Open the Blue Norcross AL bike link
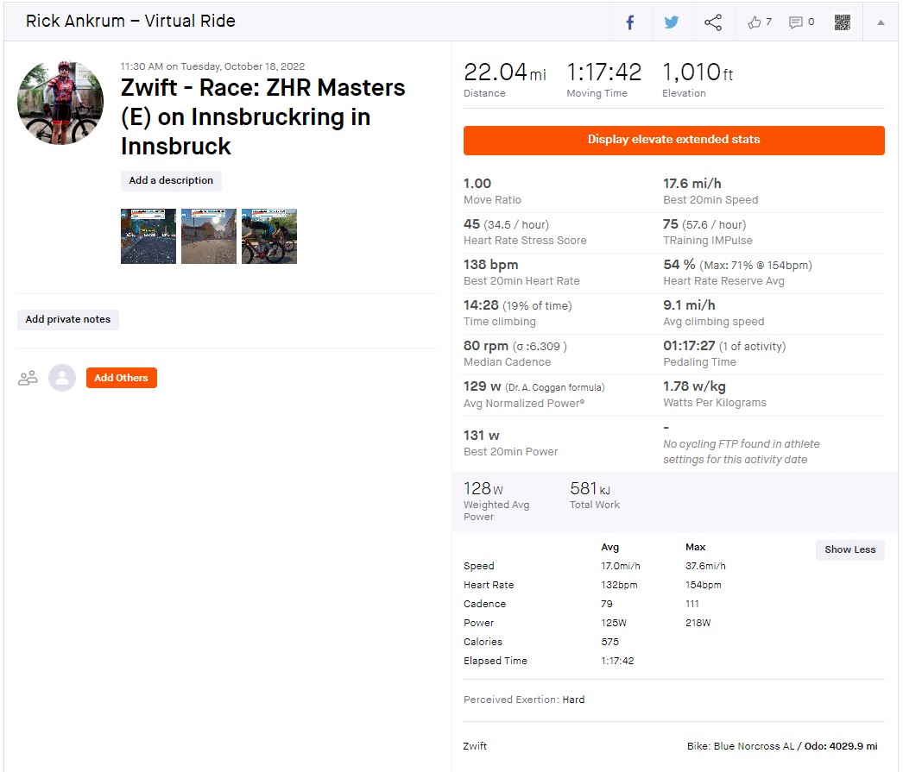Screen dimensions: 903x772 coord(755,746)
